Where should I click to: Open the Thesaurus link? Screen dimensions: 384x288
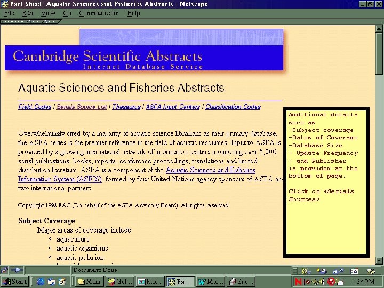tap(126, 107)
